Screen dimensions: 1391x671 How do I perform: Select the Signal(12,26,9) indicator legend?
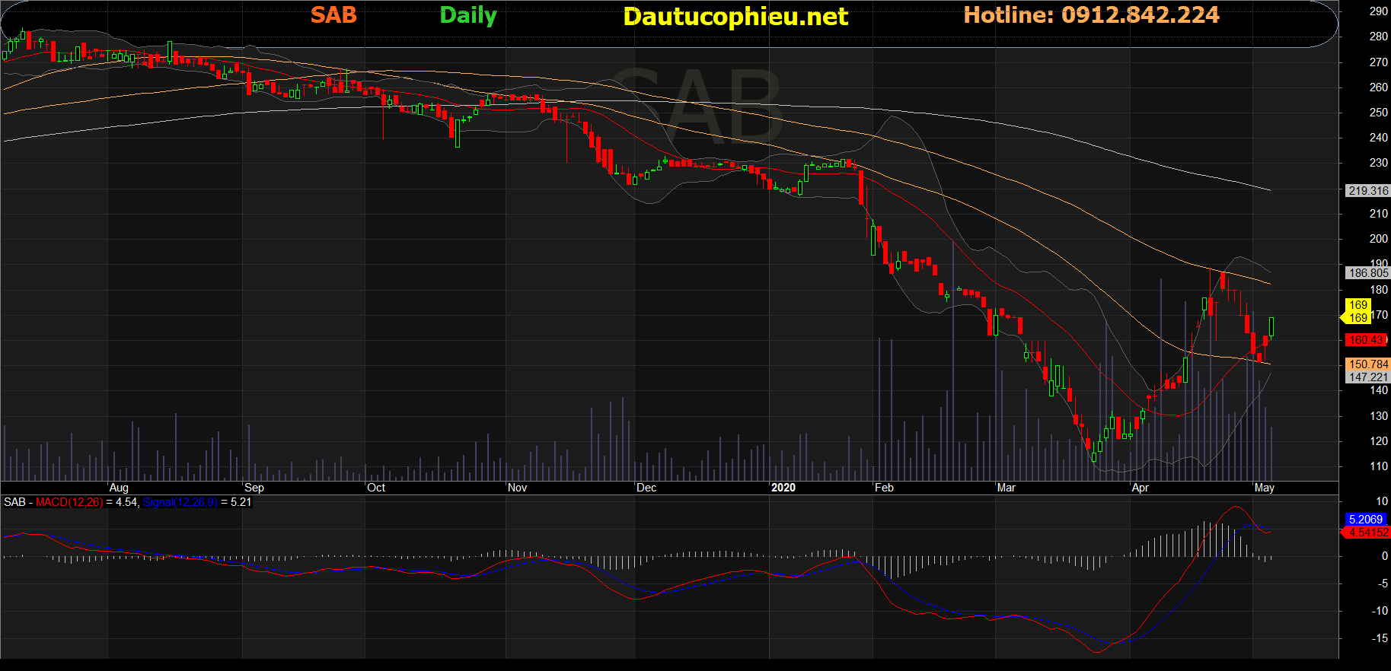coord(180,502)
